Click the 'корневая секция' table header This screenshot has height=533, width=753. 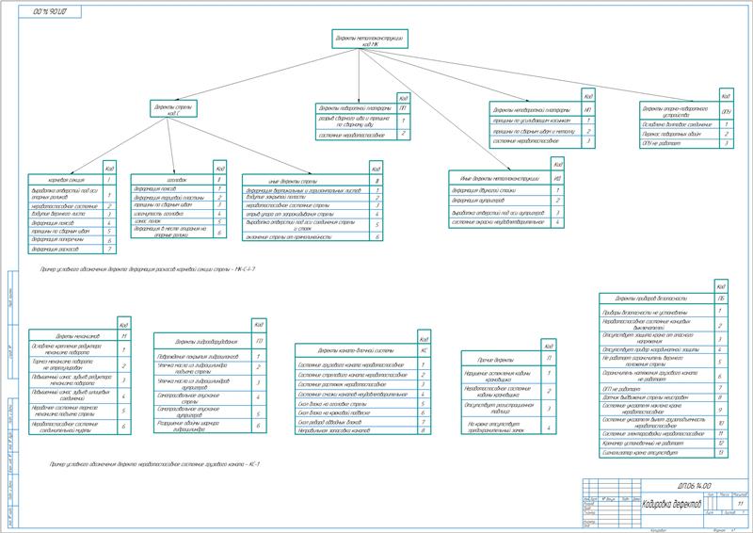tap(66, 180)
